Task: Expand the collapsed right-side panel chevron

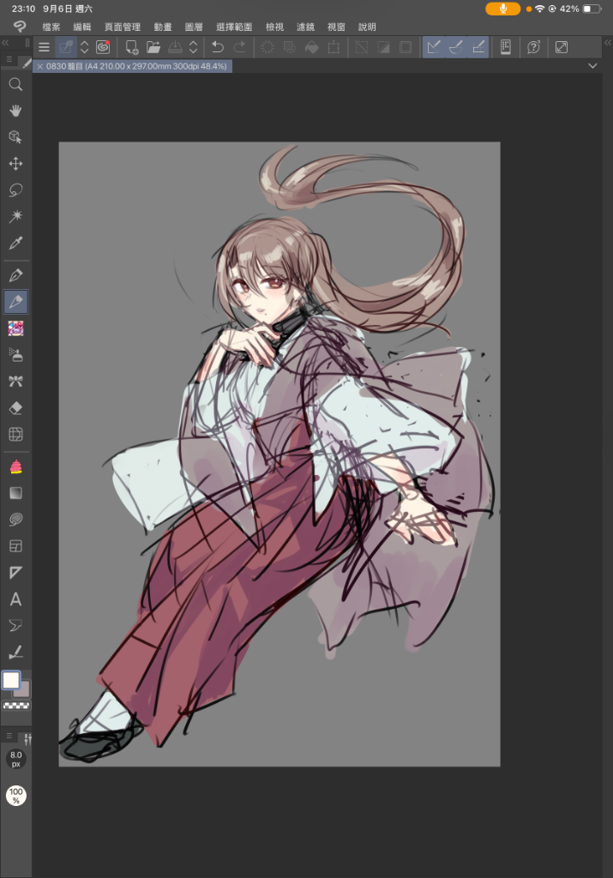Action: point(605,42)
